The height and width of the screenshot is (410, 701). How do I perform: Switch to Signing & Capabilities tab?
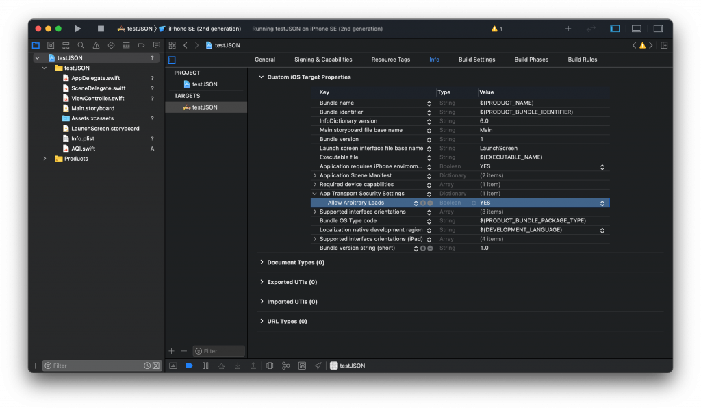coord(323,60)
